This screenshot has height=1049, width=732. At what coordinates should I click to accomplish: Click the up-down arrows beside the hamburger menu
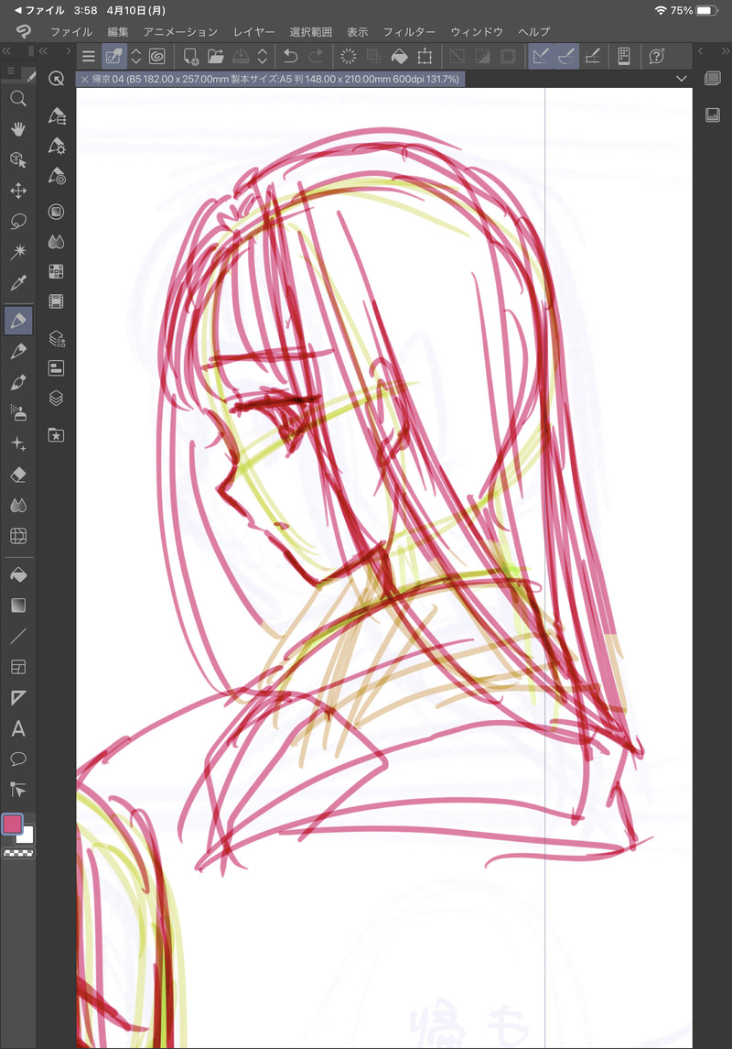(135, 56)
